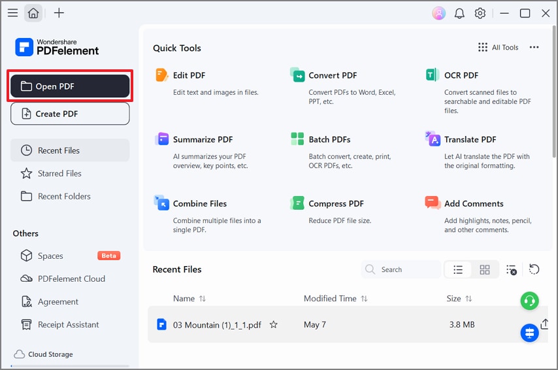Click 'May 7' modified date cell
Screen dimensions: 558x370
[314, 324]
